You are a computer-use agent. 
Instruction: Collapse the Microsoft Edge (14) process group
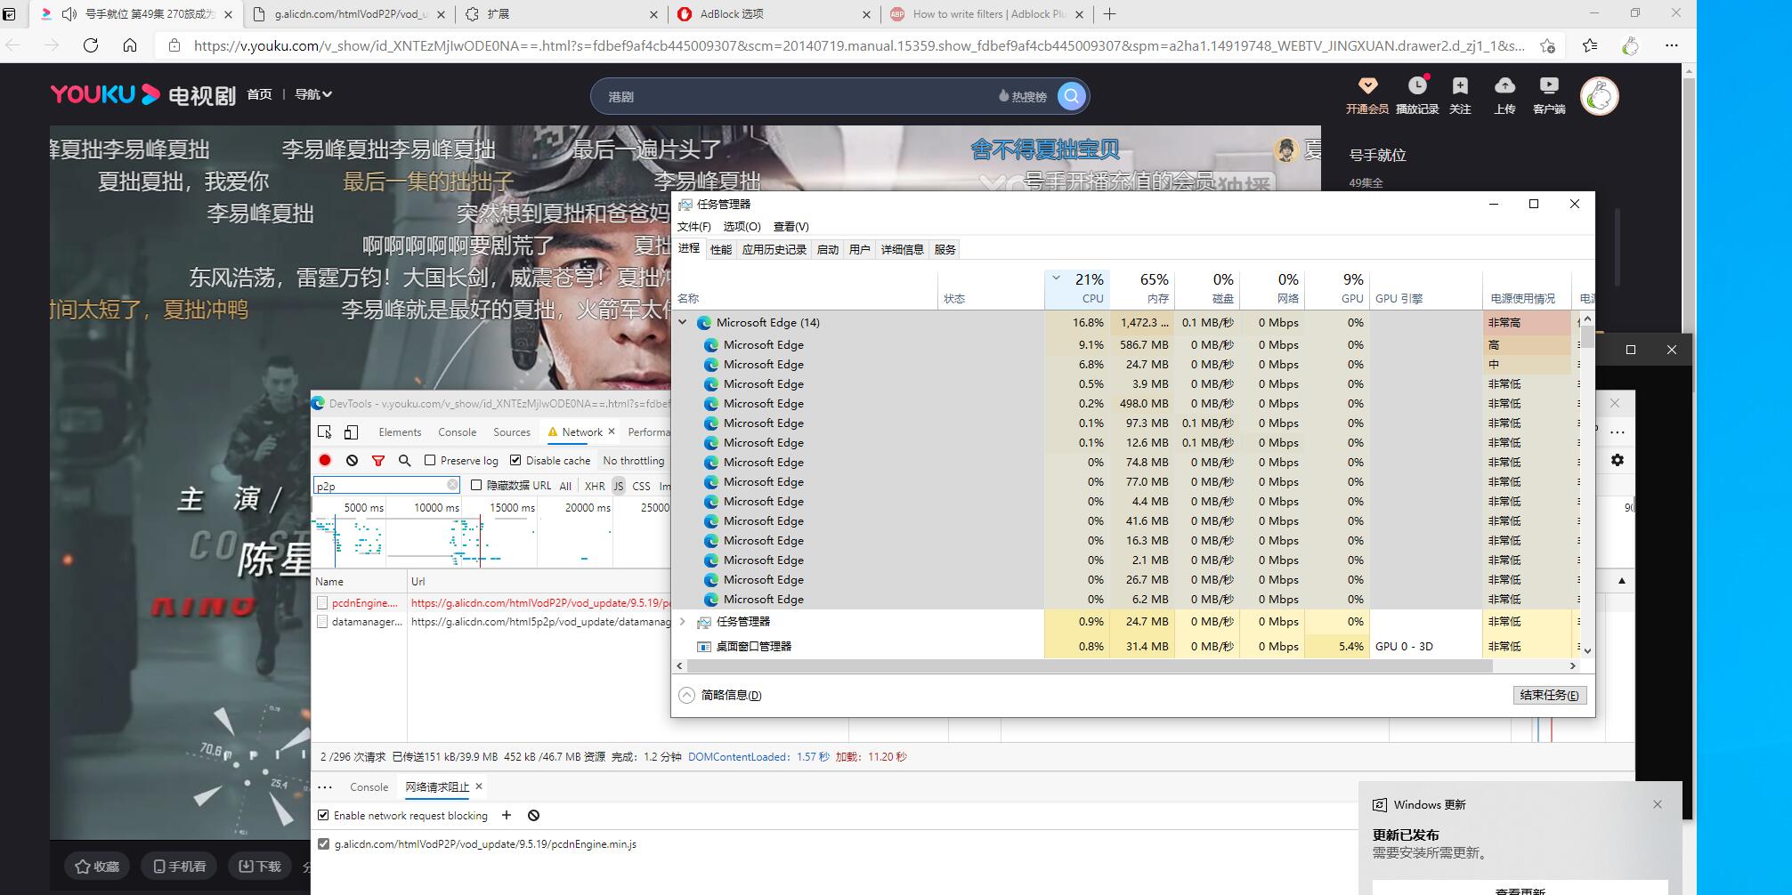click(x=683, y=322)
